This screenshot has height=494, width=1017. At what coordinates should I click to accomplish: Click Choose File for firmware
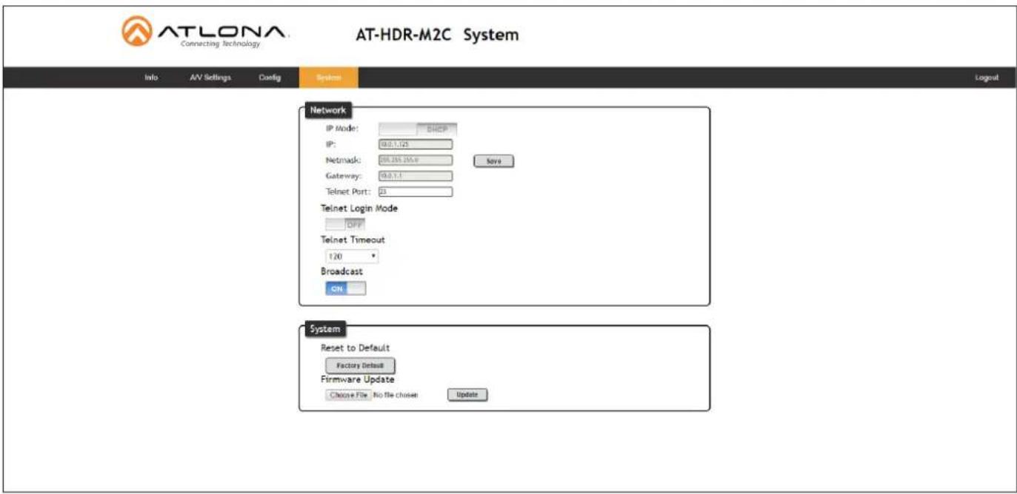(348, 395)
